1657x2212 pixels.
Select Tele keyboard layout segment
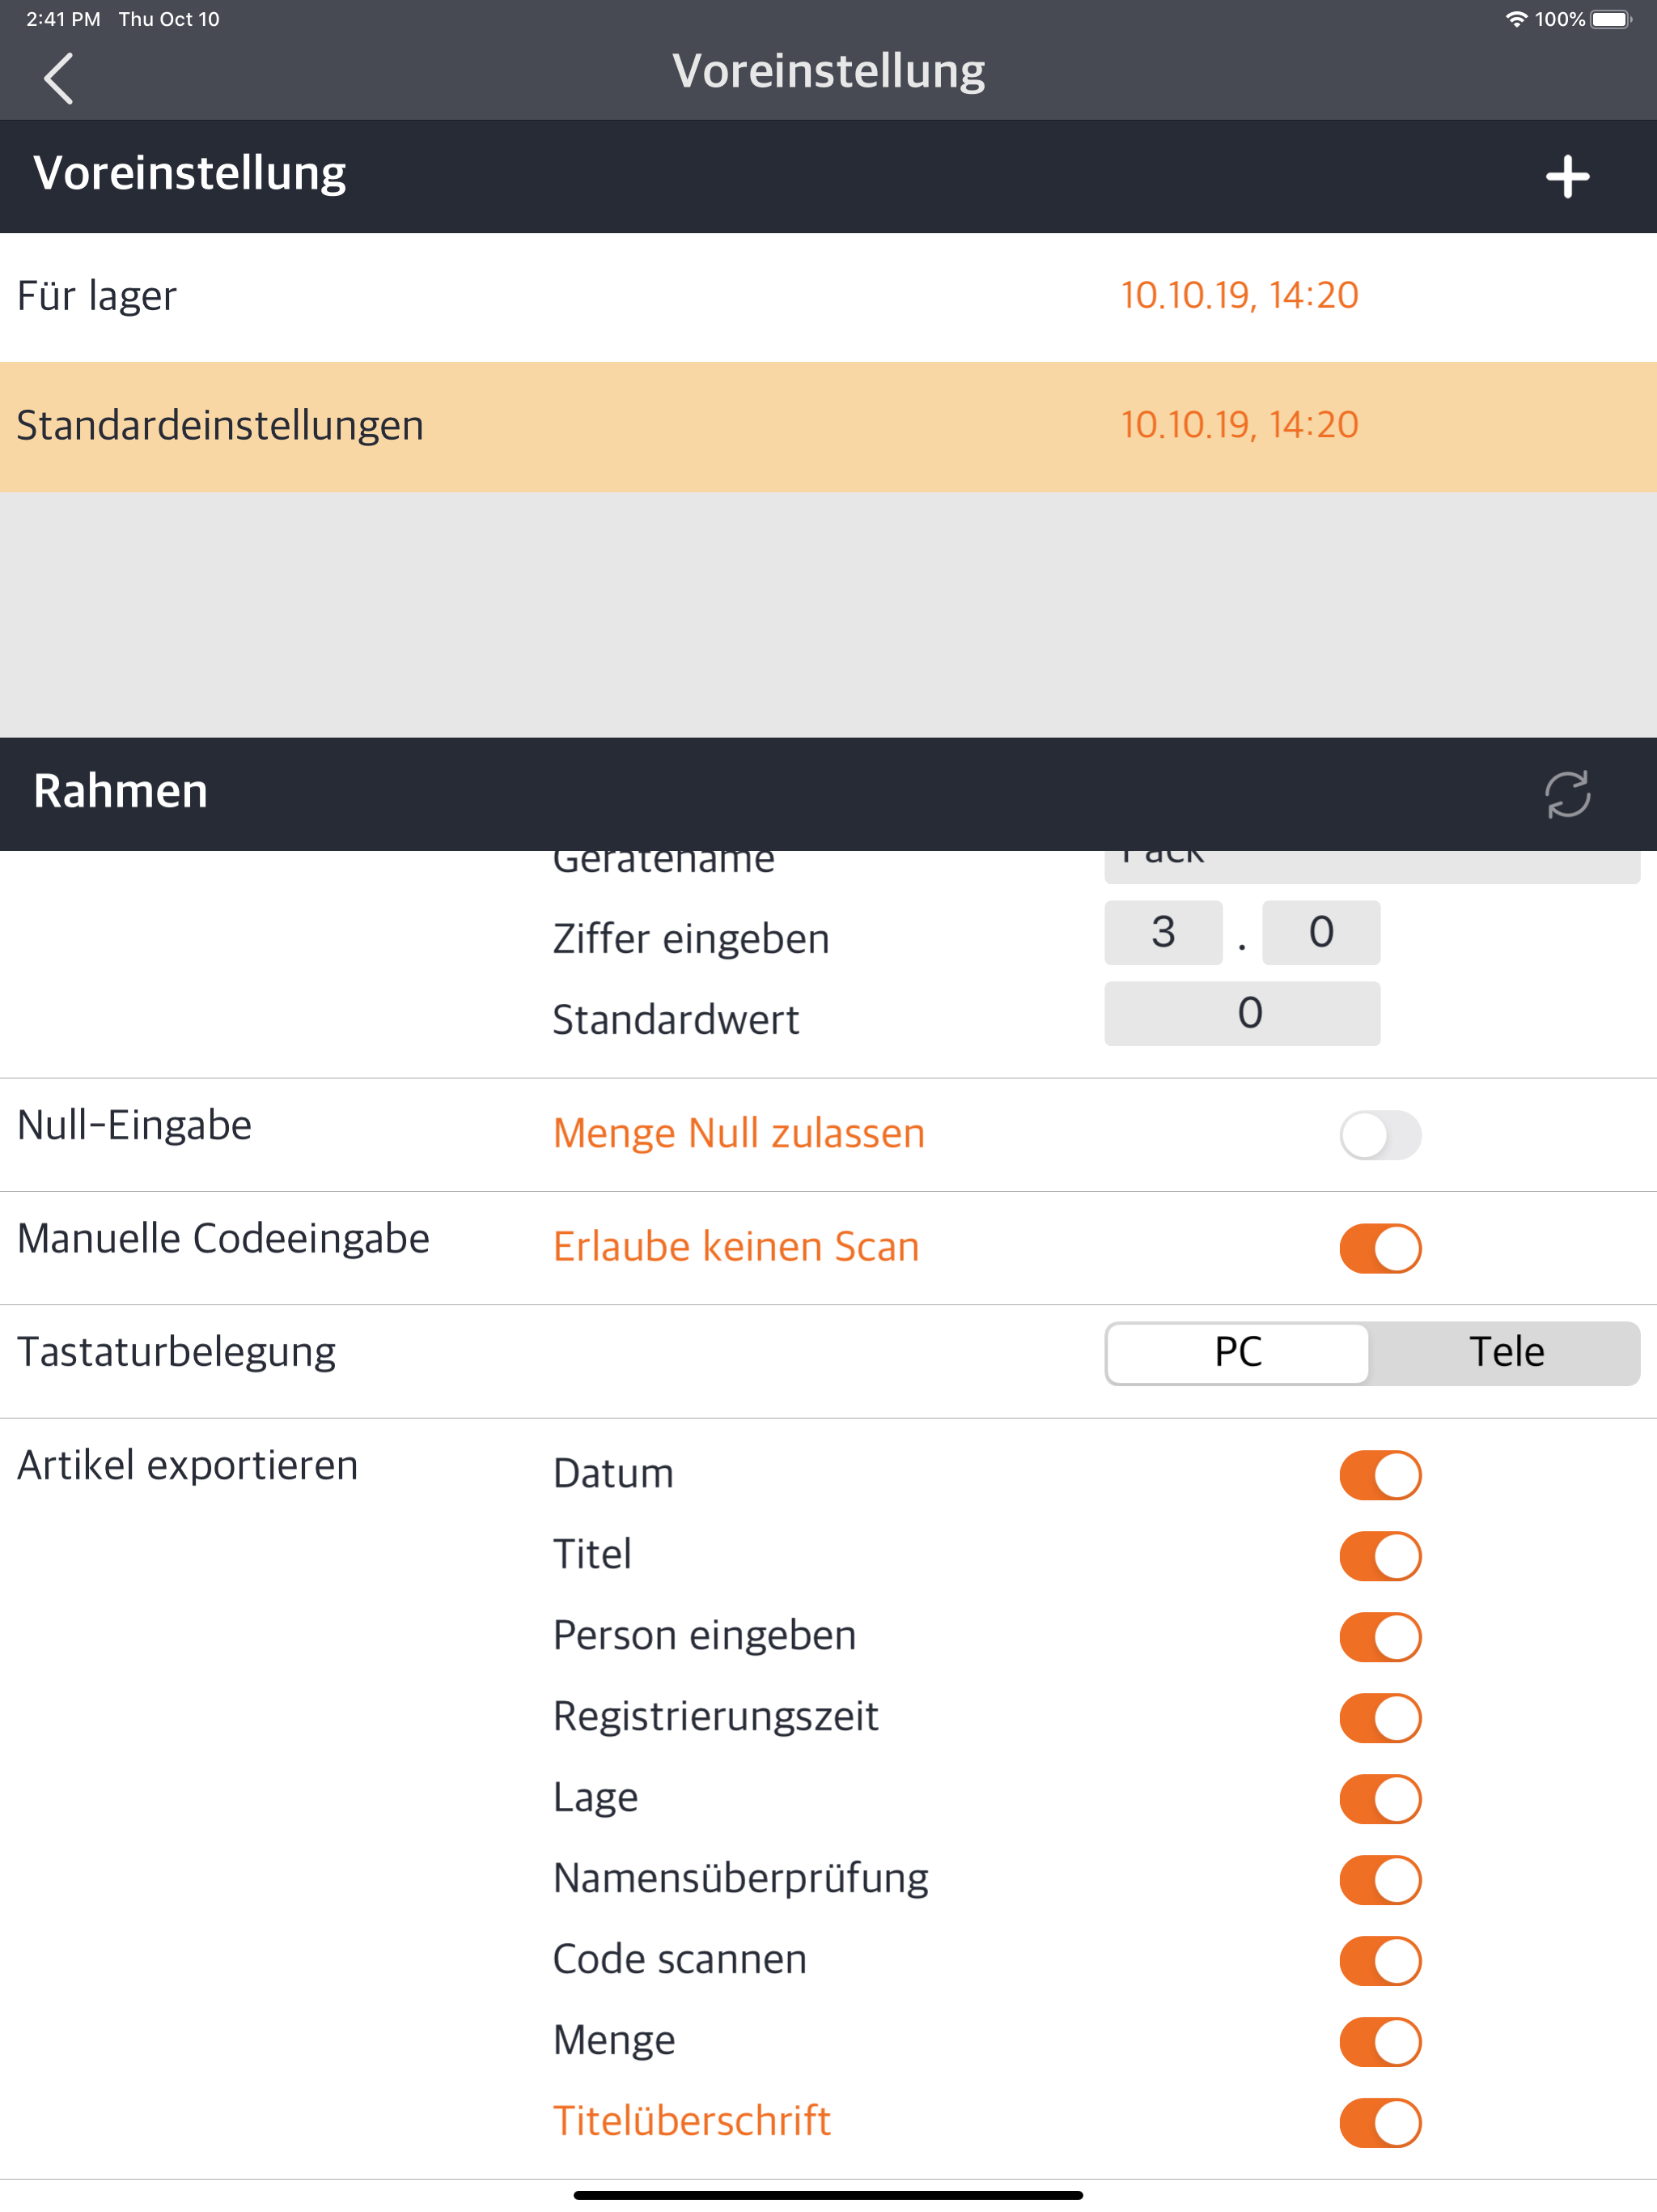[x=1505, y=1353]
